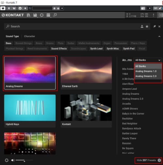
Task: Choose Analog Dreams 1.0 bank
Action: click(148, 71)
